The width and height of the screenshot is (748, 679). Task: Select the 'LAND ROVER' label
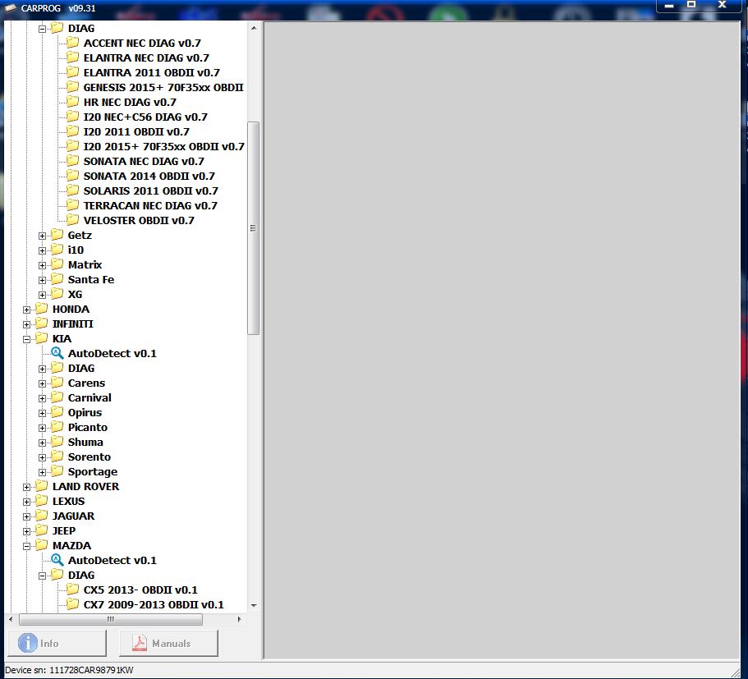[86, 487]
